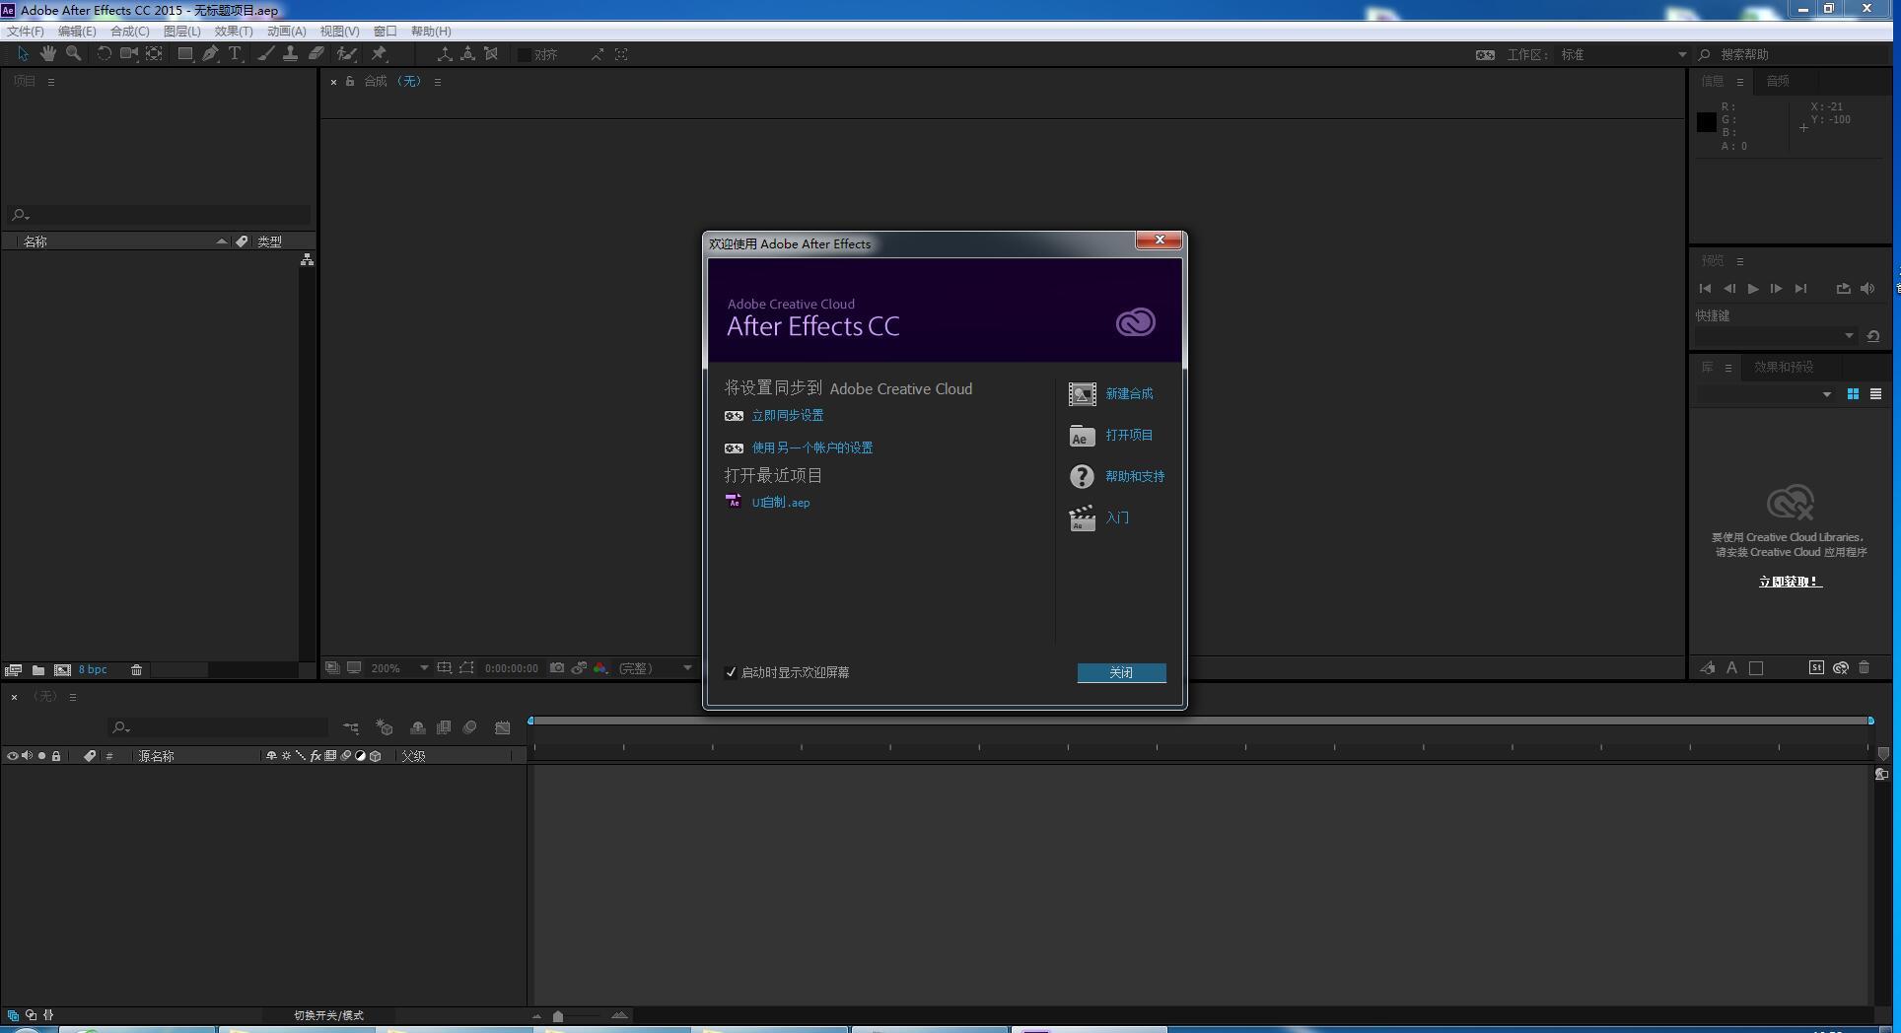Expand the resolution (完整) dropdown
The height and width of the screenshot is (1033, 1901).
(687, 668)
